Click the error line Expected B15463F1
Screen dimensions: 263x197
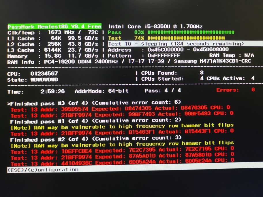pyautogui.click(x=122, y=132)
